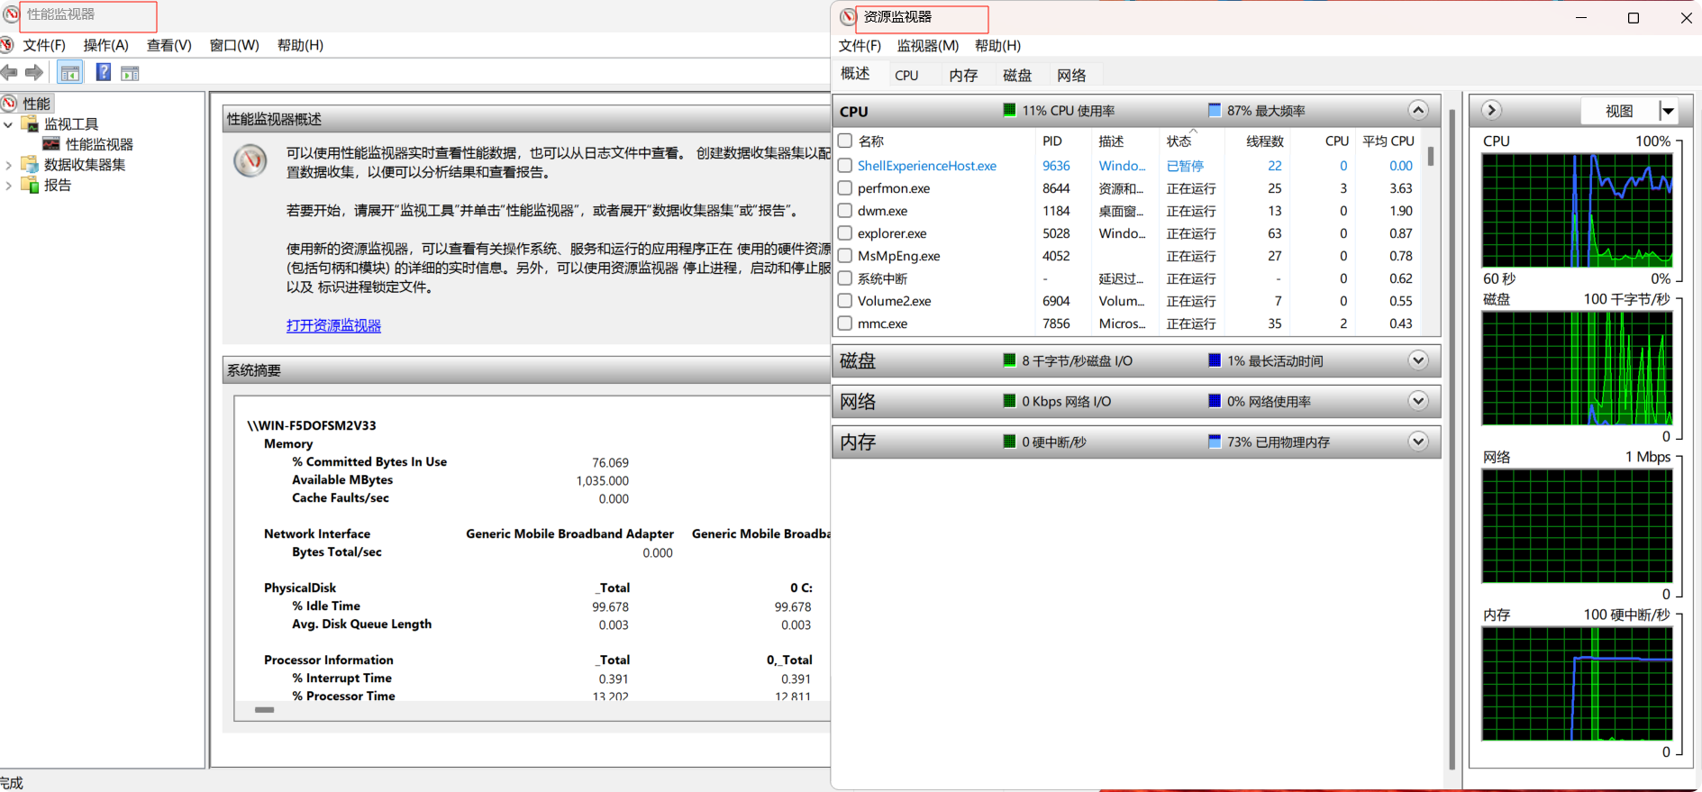Image resolution: width=1702 pixels, height=792 pixels.
Task: Click the MMC icon left of 文件 menu
Action: [7, 44]
